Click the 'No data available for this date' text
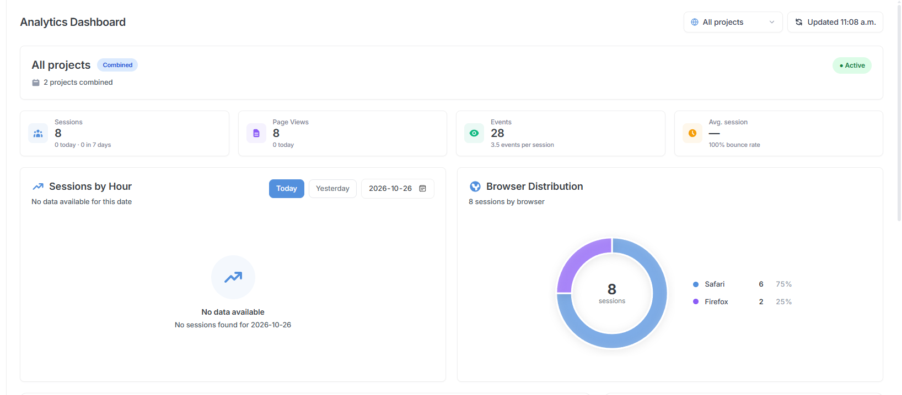This screenshot has width=902, height=395. (x=82, y=202)
